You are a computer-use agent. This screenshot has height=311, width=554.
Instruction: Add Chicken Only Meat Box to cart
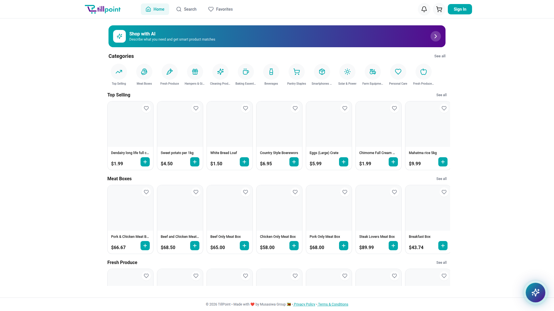coord(294,246)
